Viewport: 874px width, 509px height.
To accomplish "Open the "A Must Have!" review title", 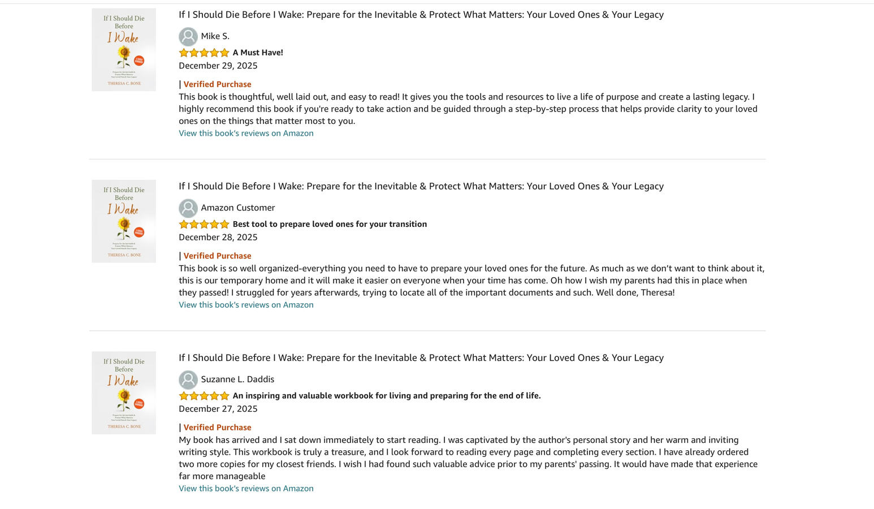I will pyautogui.click(x=258, y=53).
